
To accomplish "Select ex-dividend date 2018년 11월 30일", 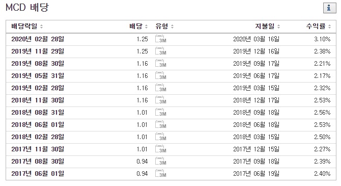I will coord(38,100).
